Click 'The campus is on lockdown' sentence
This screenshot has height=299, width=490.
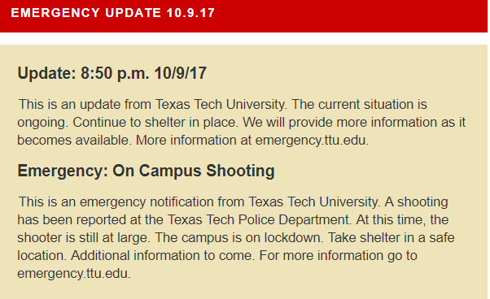[x=238, y=238]
